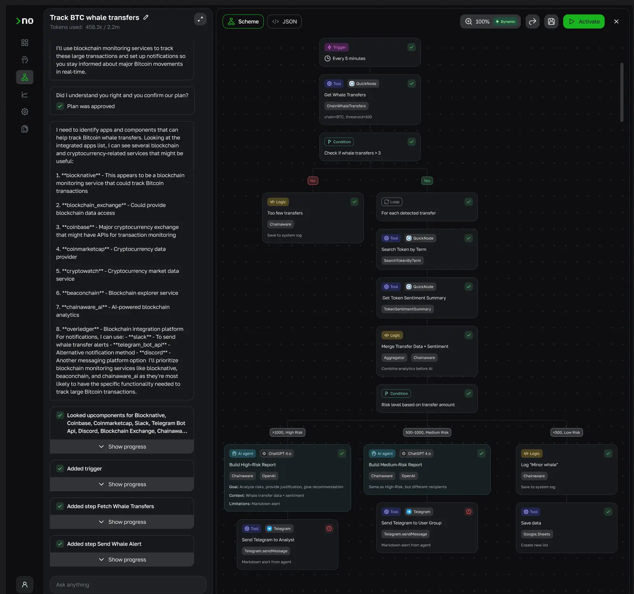634x594 pixels.
Task: Expand Show progress under Added step Fetch Whale Transfers
Action: coord(122,522)
